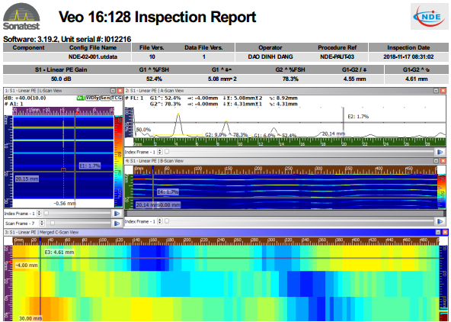Click the dB: +40.0(10.0) readout

click(x=25, y=98)
